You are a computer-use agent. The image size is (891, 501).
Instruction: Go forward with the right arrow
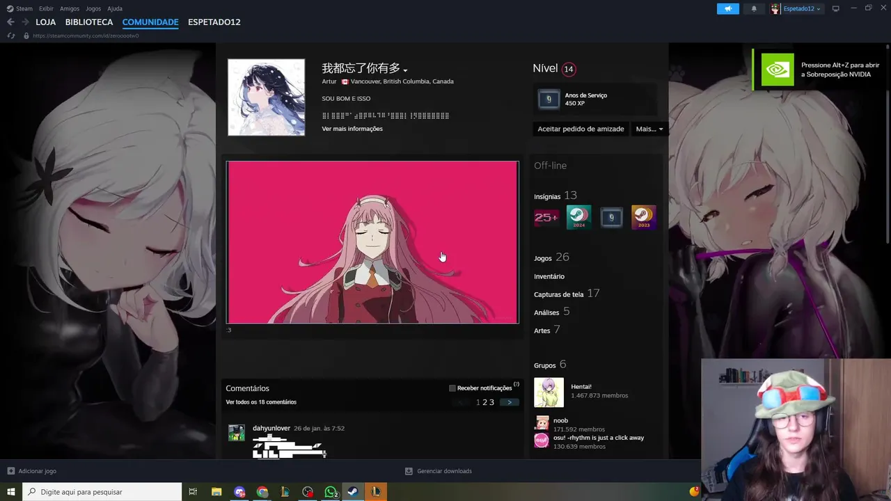click(25, 22)
